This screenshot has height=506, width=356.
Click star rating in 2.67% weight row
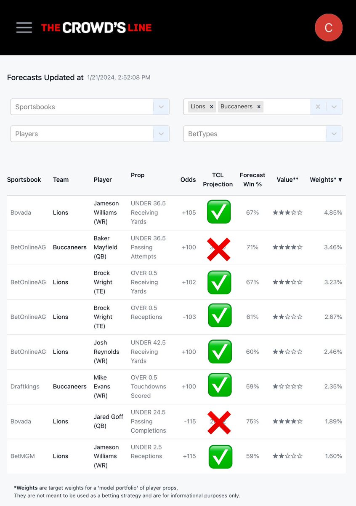[287, 317]
